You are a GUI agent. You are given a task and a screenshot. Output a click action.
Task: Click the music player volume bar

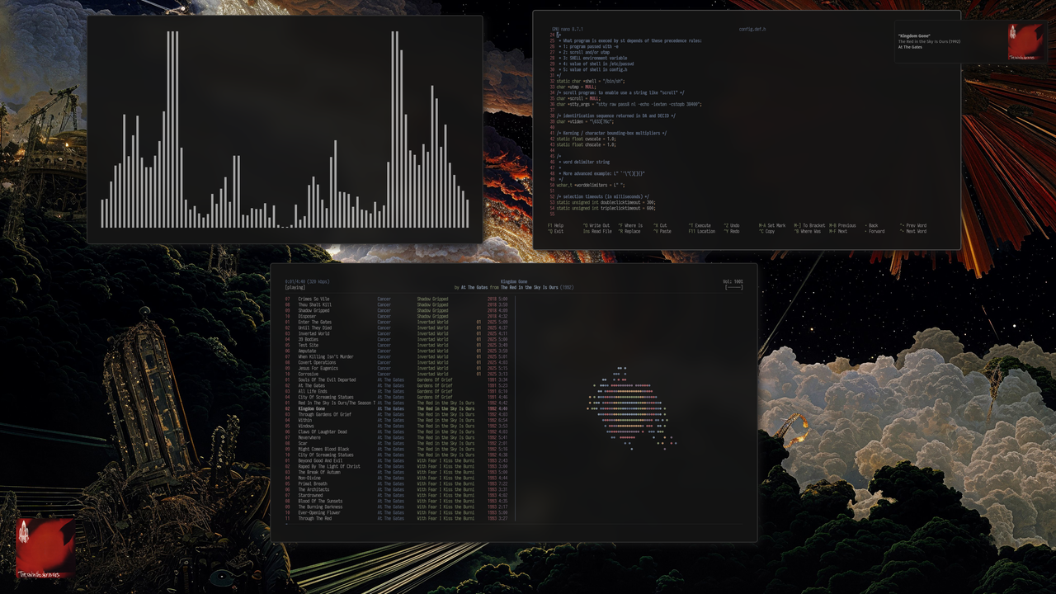(733, 287)
